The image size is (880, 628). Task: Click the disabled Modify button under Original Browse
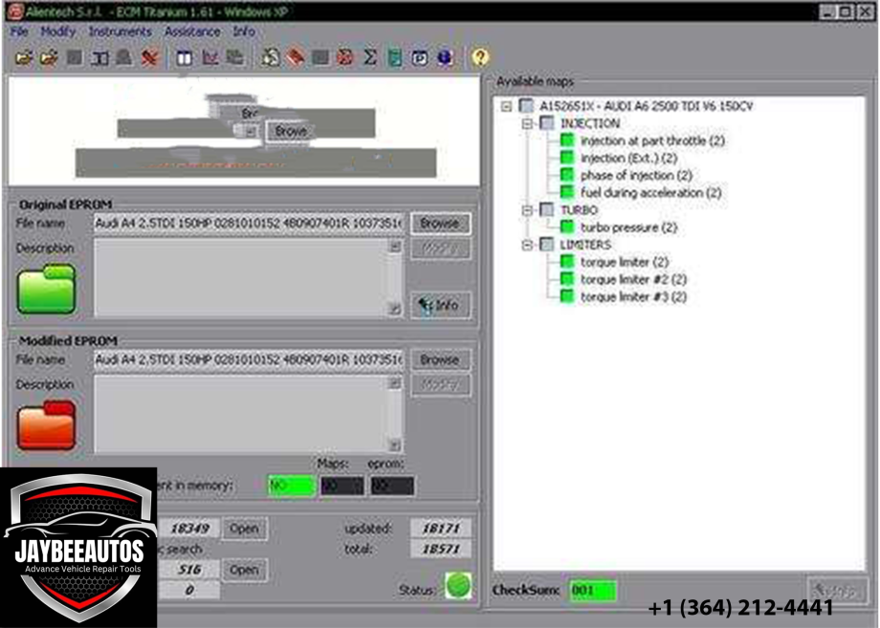440,249
